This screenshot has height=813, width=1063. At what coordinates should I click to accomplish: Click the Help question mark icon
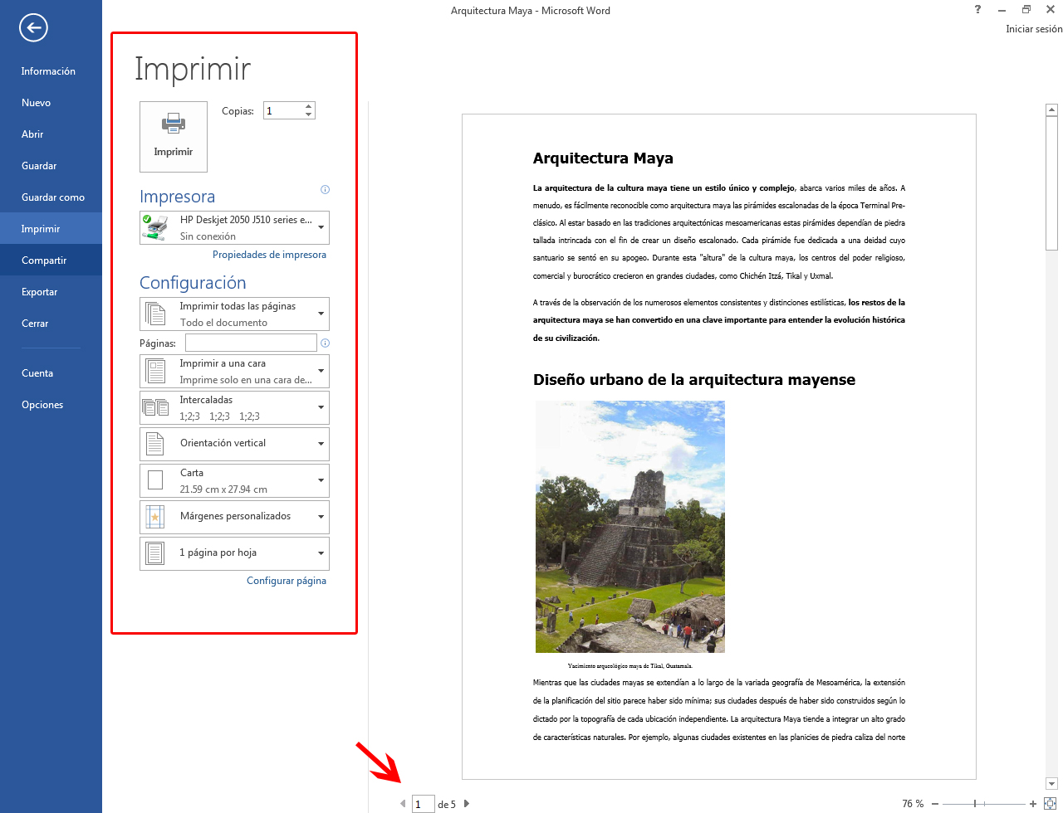tap(977, 9)
